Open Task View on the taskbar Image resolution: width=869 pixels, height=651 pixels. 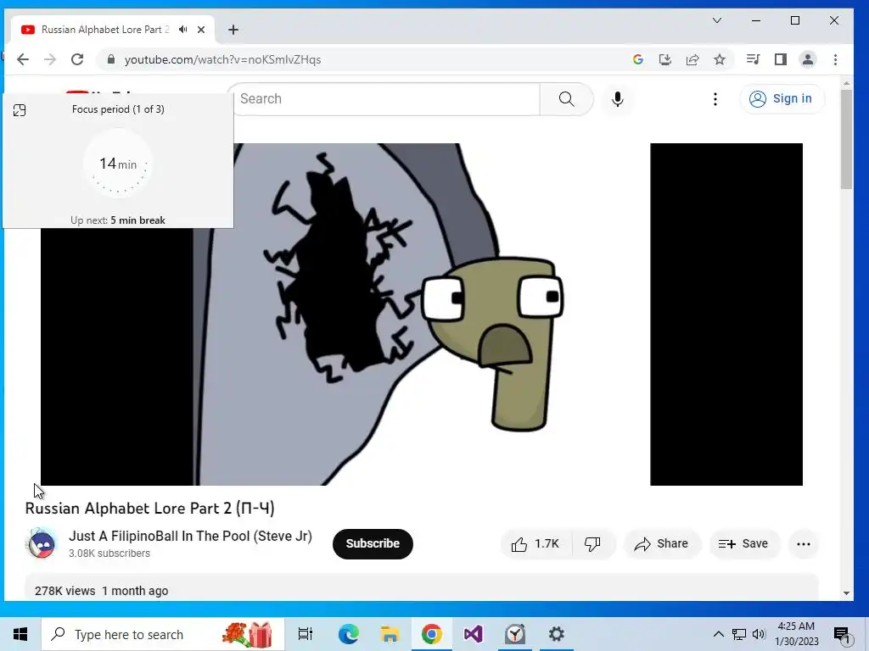click(306, 634)
